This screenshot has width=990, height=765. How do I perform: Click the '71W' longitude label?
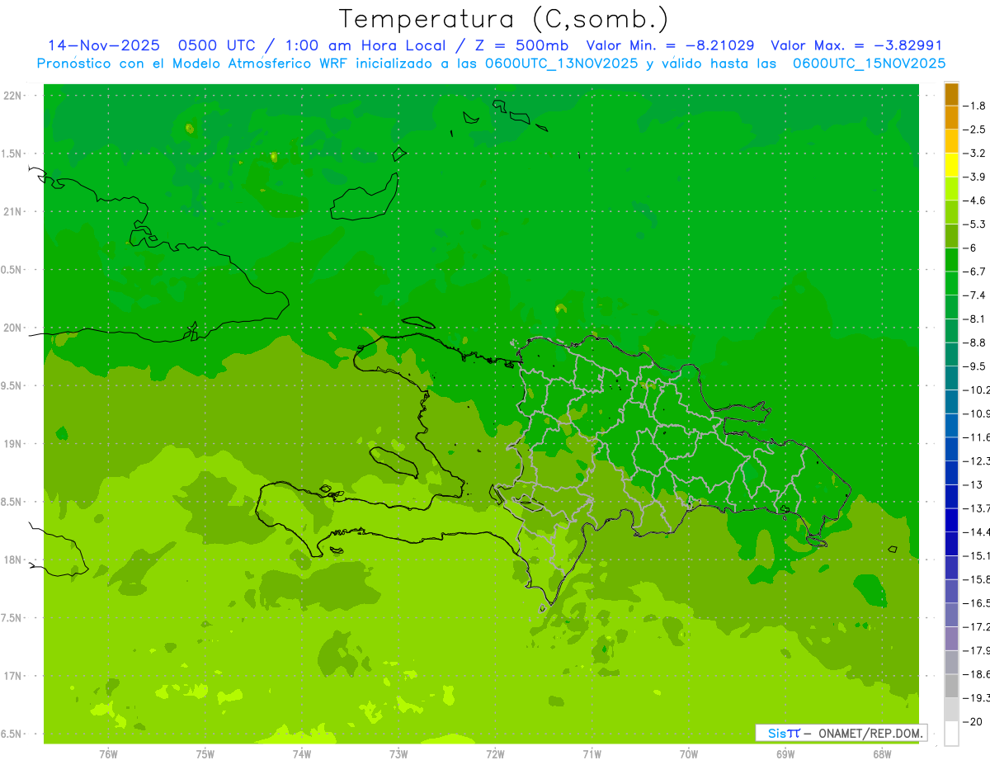tap(592, 754)
